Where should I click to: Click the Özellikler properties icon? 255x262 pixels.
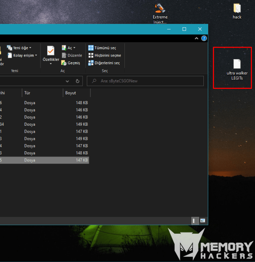click(51, 51)
